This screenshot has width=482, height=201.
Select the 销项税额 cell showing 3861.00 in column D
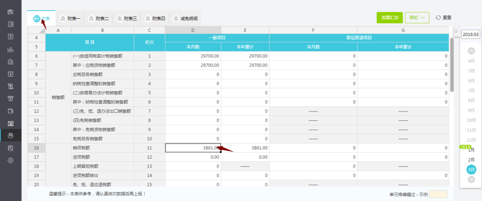point(193,148)
